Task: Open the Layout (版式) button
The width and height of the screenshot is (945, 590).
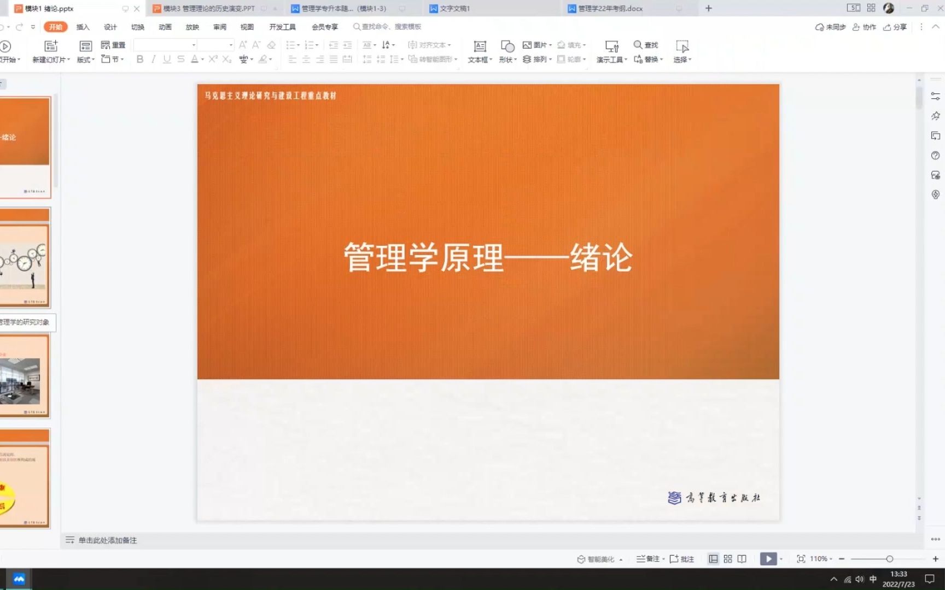Action: (x=86, y=52)
